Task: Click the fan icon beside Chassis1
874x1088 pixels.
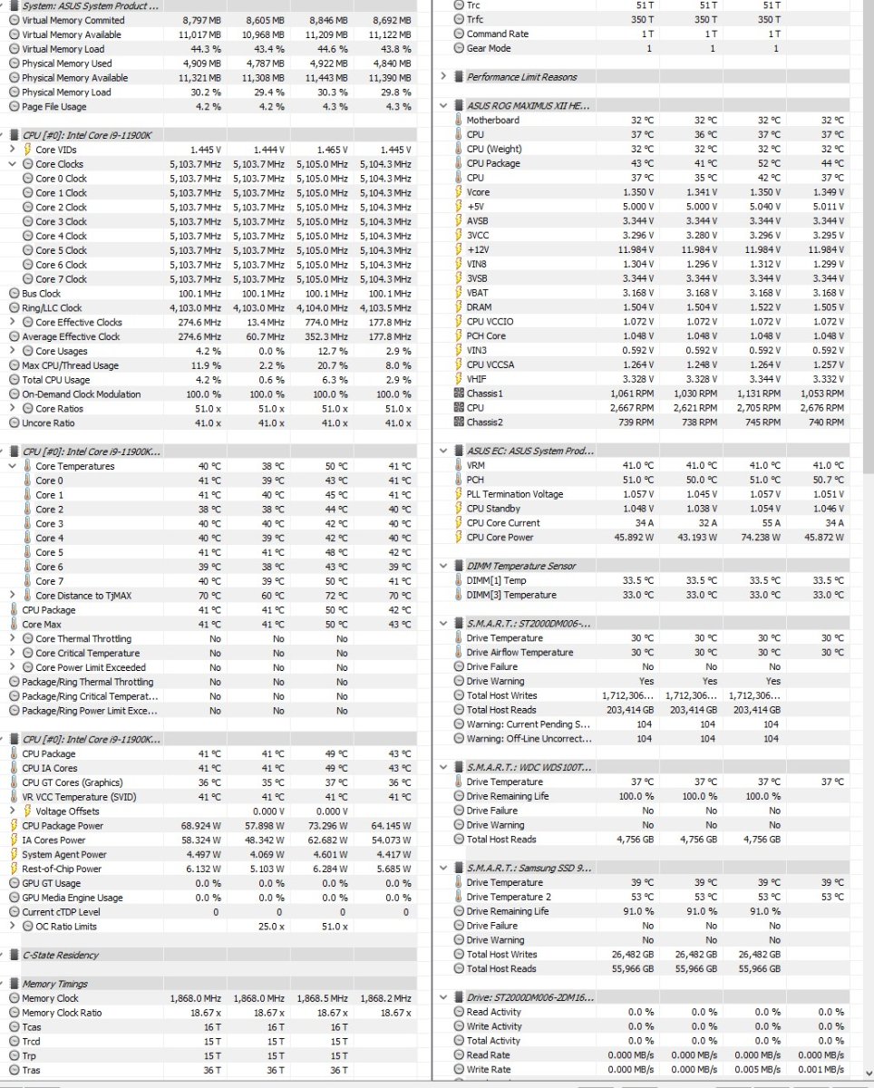Action: pos(458,393)
